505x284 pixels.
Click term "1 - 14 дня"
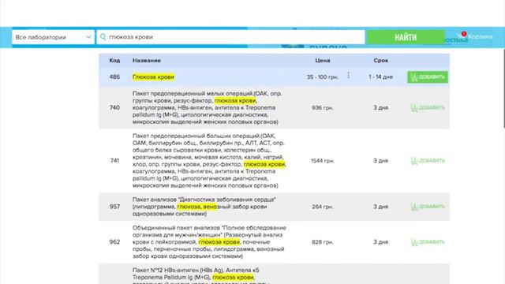(380, 77)
